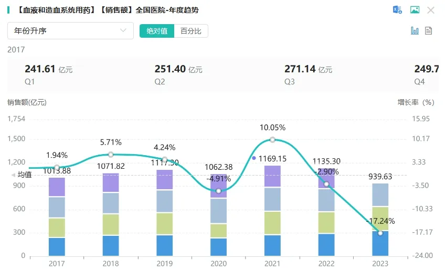Click the 2017 bottom blue bar segment
This screenshot has width=446, height=271.
click(57, 246)
